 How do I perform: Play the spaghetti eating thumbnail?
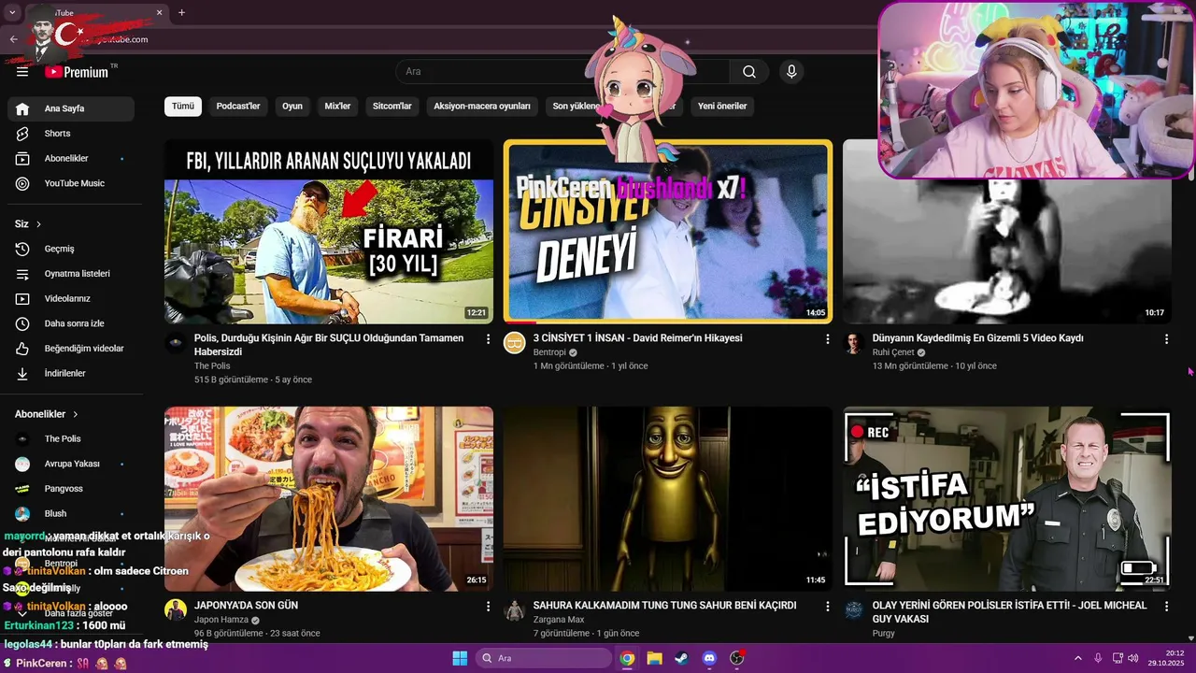329,499
